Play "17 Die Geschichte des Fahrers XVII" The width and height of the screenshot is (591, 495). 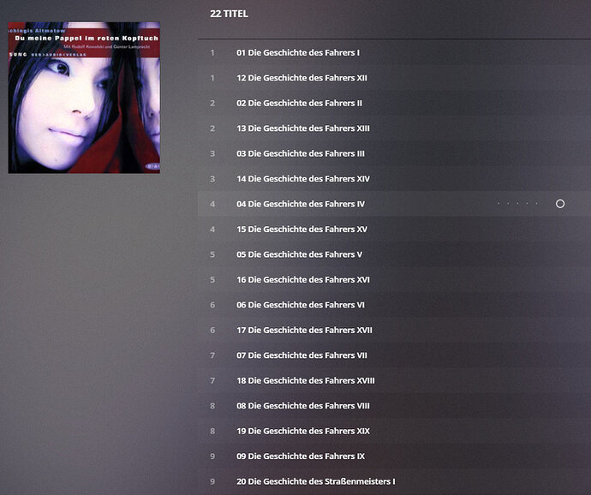(304, 331)
